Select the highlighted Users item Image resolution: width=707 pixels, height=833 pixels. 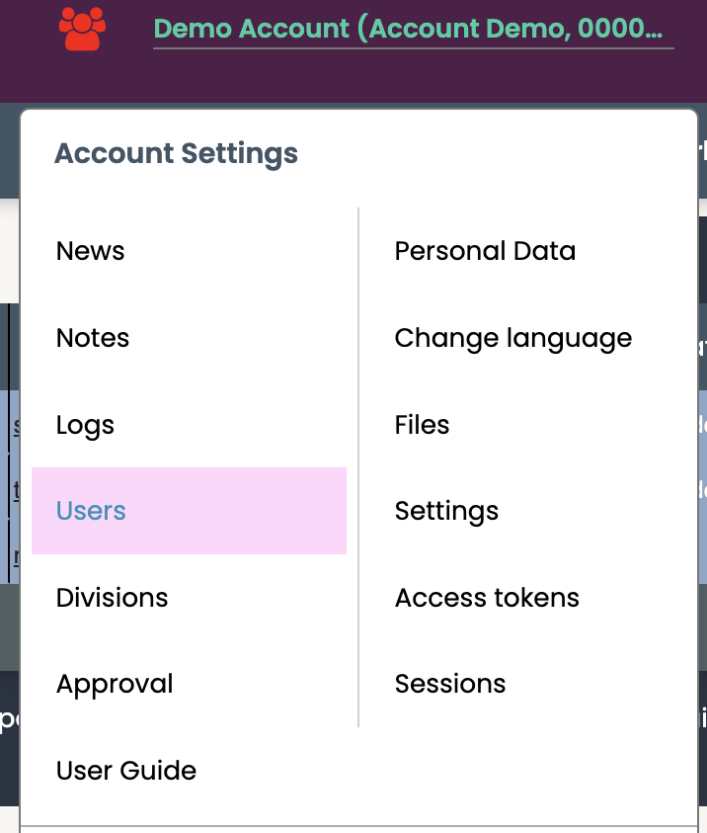189,511
